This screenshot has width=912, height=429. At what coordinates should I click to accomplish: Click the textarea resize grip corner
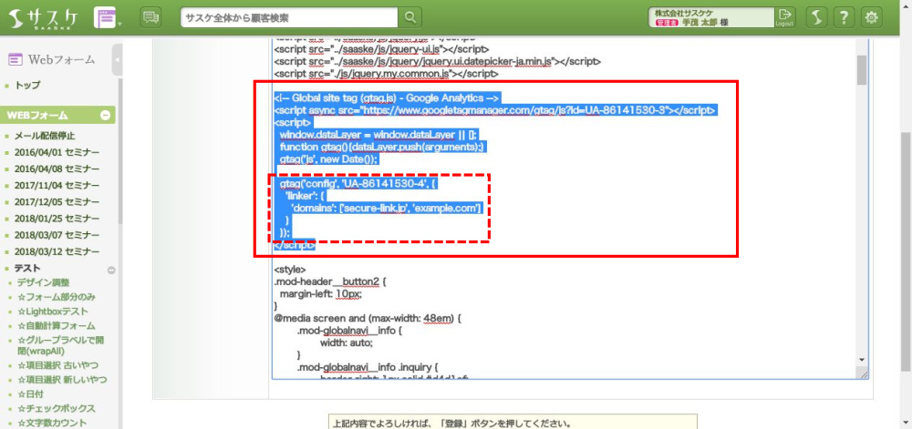click(864, 375)
